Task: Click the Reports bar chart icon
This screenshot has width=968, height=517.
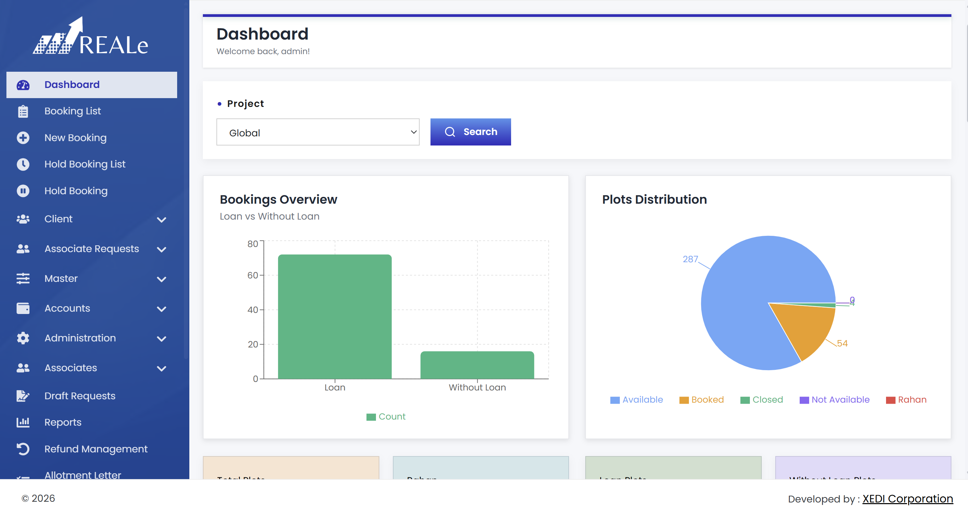Action: (x=23, y=422)
